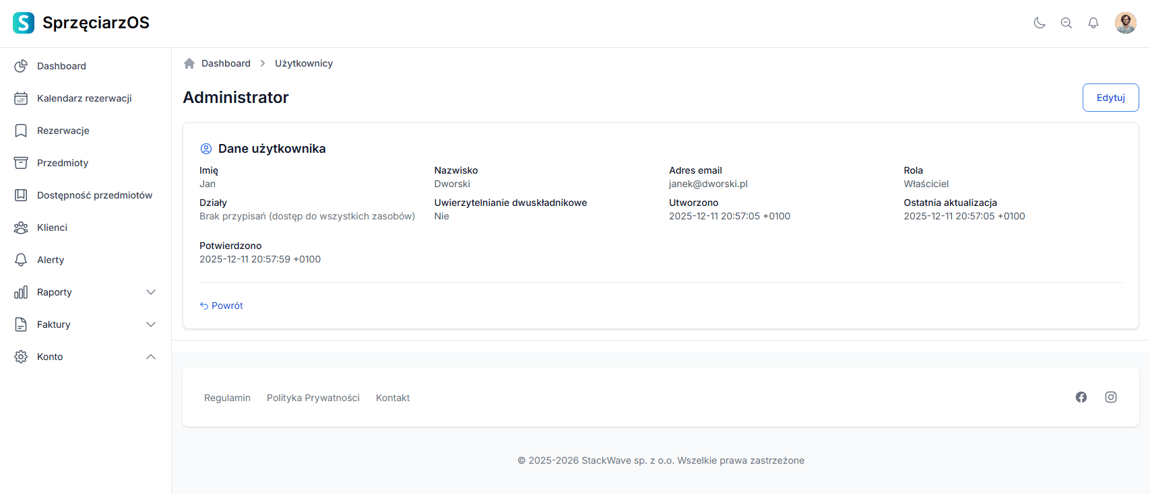1150x494 pixels.
Task: Open notifications bell in the header
Action: [x=1093, y=23]
